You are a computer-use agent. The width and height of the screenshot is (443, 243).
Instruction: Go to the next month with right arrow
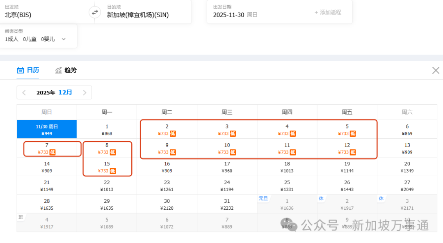point(84,92)
